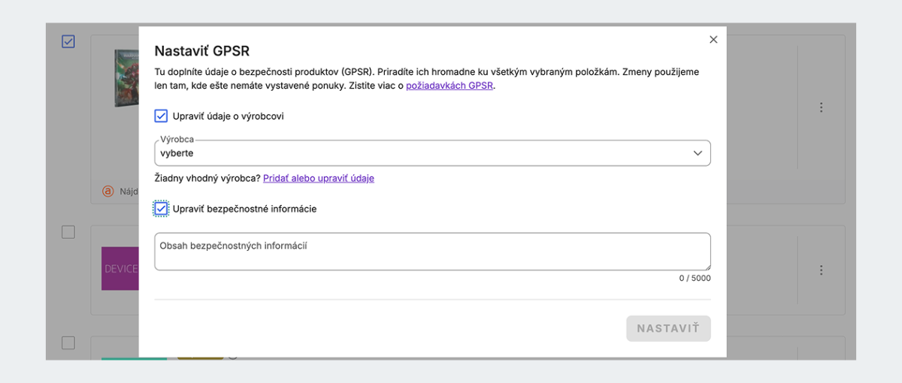
Task: Select the third listing's checkbox
Action: 68,342
